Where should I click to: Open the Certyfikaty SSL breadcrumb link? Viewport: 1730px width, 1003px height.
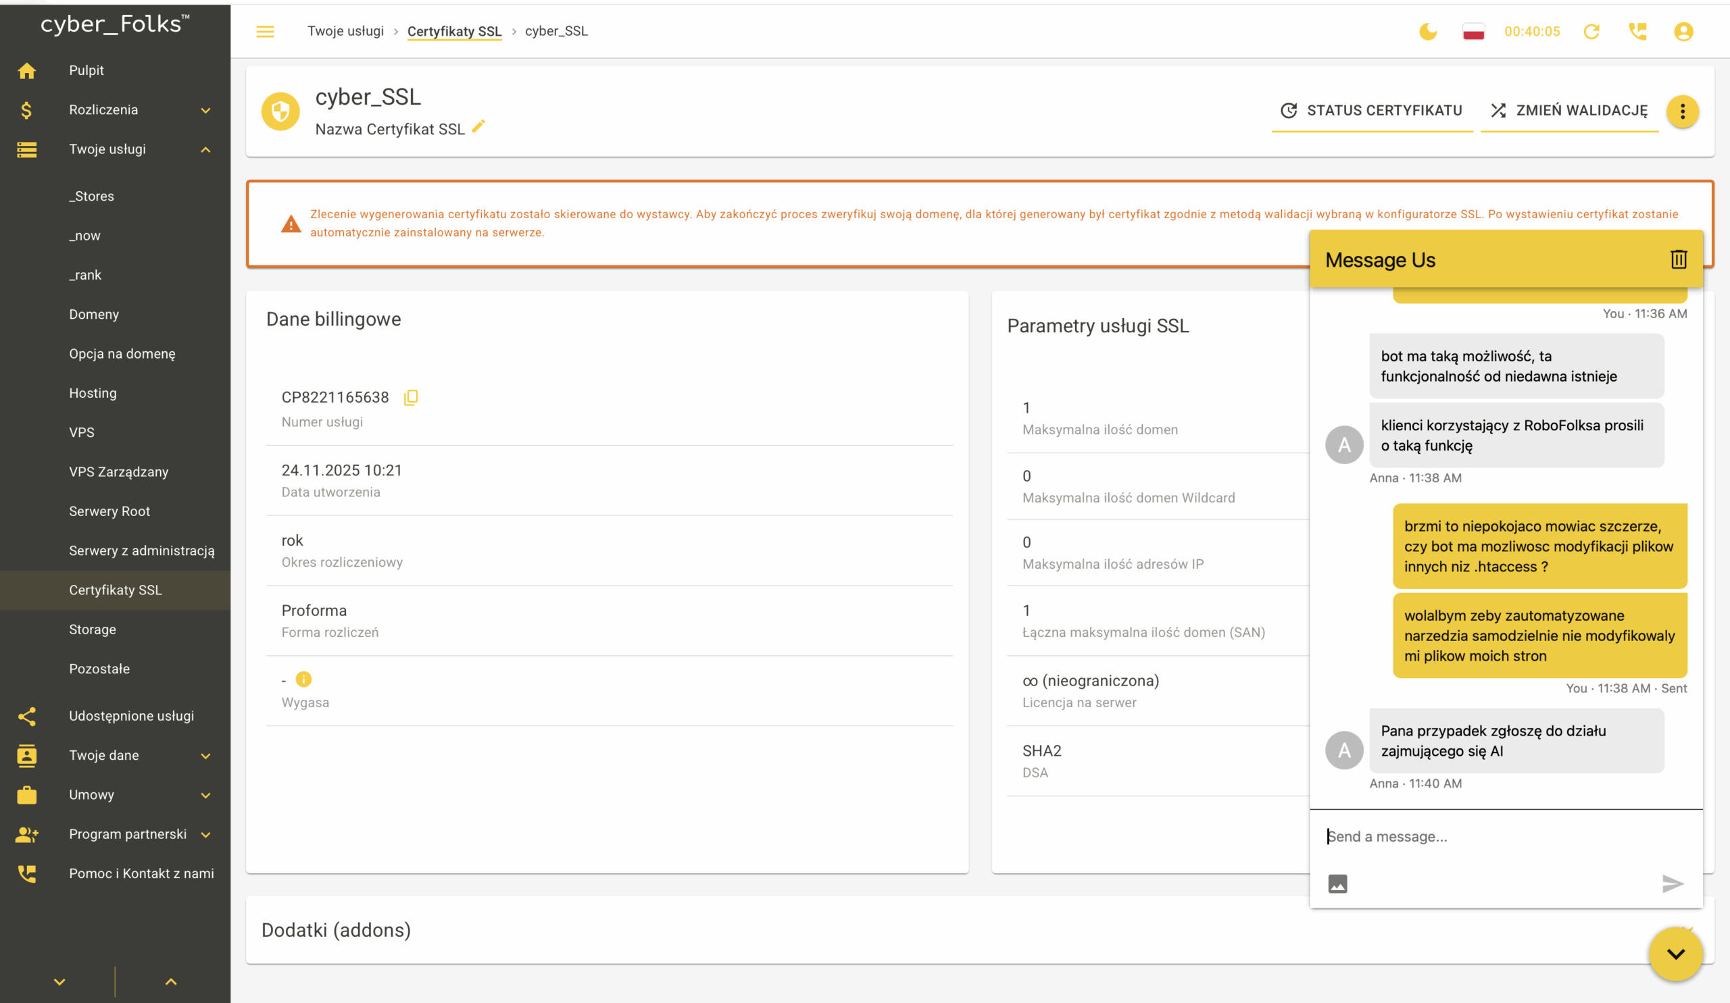tap(453, 32)
